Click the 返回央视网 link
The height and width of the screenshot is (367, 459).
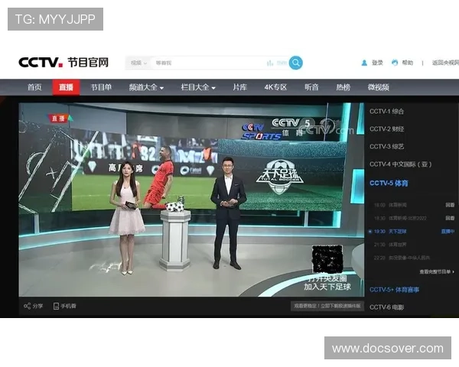[445, 63]
